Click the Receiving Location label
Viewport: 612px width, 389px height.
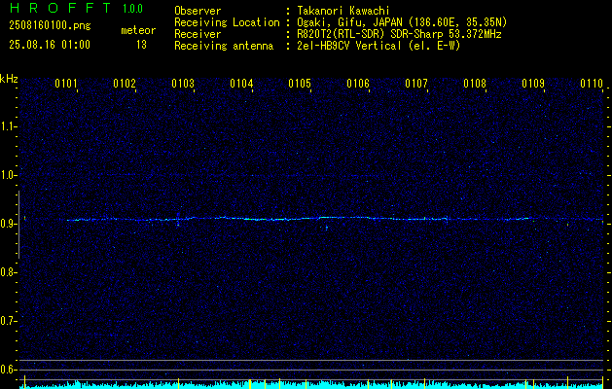(227, 22)
